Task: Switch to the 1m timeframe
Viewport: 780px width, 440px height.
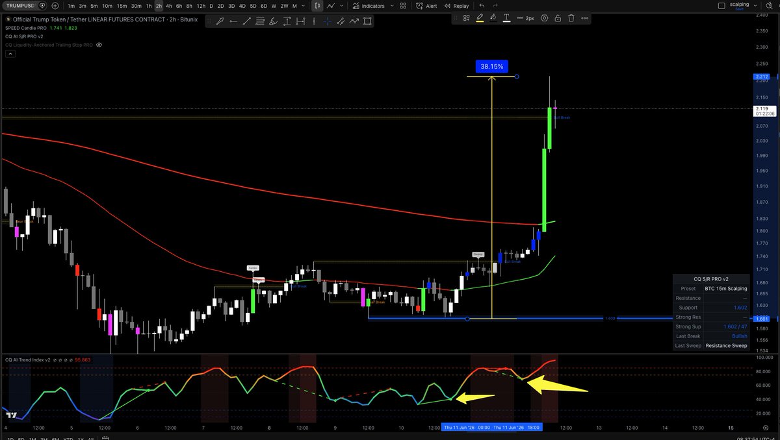Action: (x=71, y=6)
